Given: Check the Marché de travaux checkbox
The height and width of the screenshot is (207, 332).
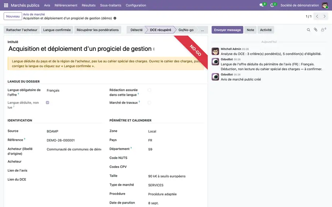Looking at the screenshot, I should [149, 102].
